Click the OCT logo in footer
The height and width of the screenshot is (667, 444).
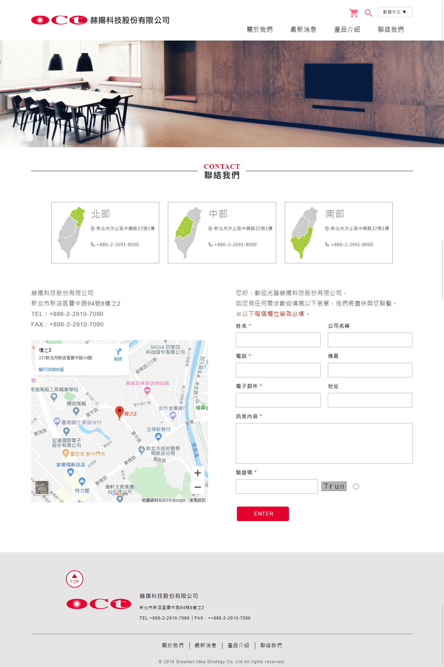(x=99, y=604)
